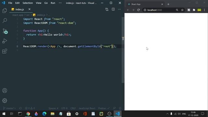Change language mode via JavaScript React

tap(87, 108)
